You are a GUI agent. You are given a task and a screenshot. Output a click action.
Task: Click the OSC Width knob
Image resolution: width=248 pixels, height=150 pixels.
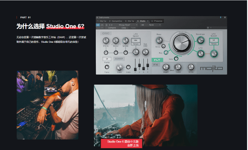pos(126,41)
